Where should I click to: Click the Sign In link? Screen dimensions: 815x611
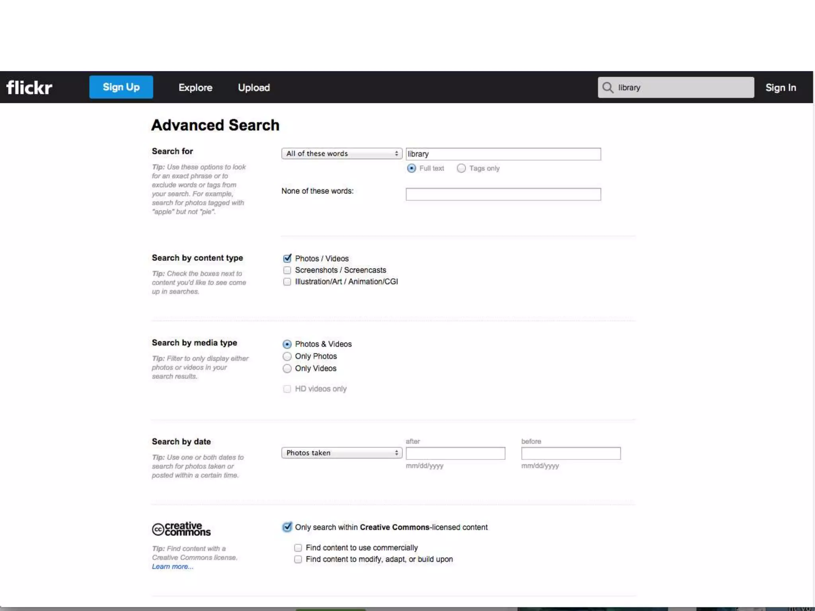pos(780,88)
